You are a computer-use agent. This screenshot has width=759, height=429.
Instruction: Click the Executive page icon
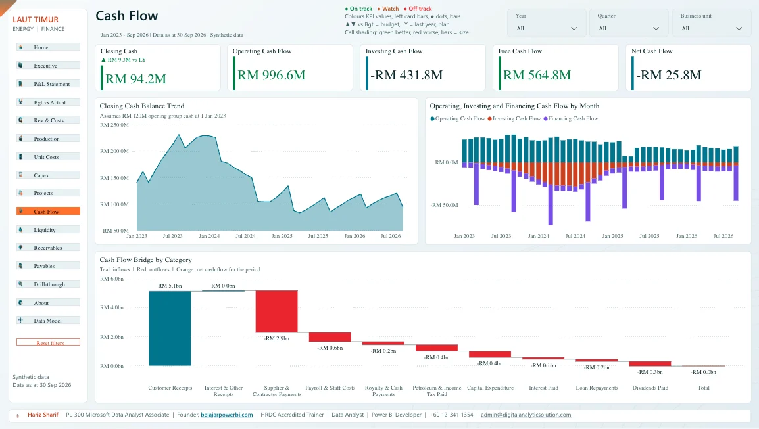[x=20, y=65]
